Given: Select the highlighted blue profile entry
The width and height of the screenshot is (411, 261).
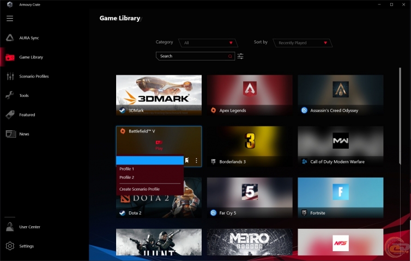Looking at the screenshot, I should tap(150, 160).
